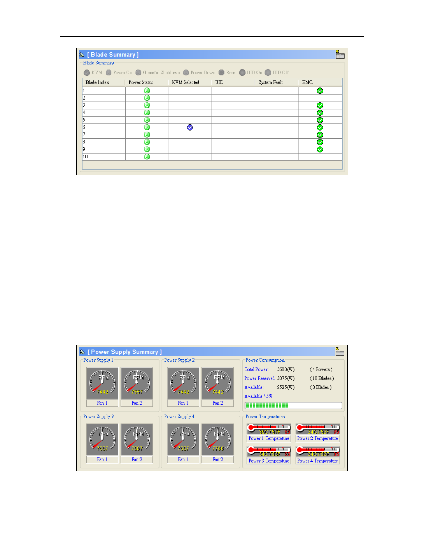Click the power status icon for blade 8
The width and height of the screenshot is (424, 548).
click(147, 142)
